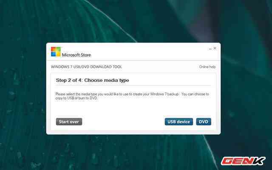Click the Microsoft Store wordmark text
The image size is (272, 170).
pos(76,55)
